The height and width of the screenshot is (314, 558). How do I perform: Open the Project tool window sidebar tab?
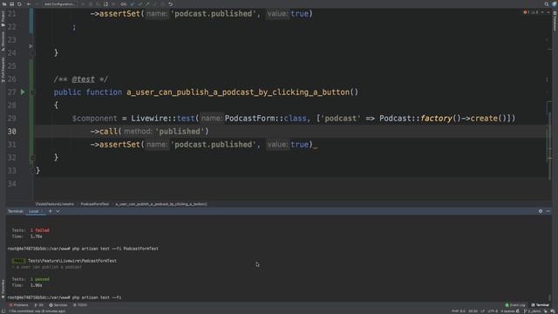[x=3, y=18]
